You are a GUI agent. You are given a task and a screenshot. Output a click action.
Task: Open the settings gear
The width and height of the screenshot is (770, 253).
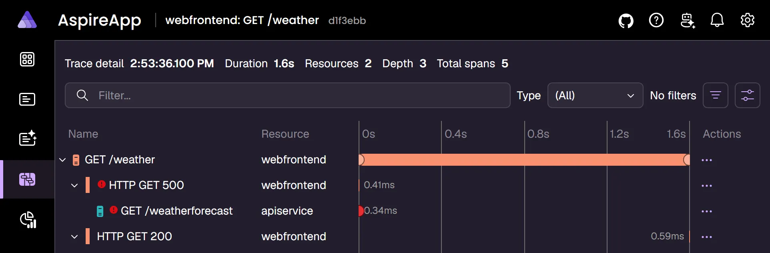click(748, 20)
